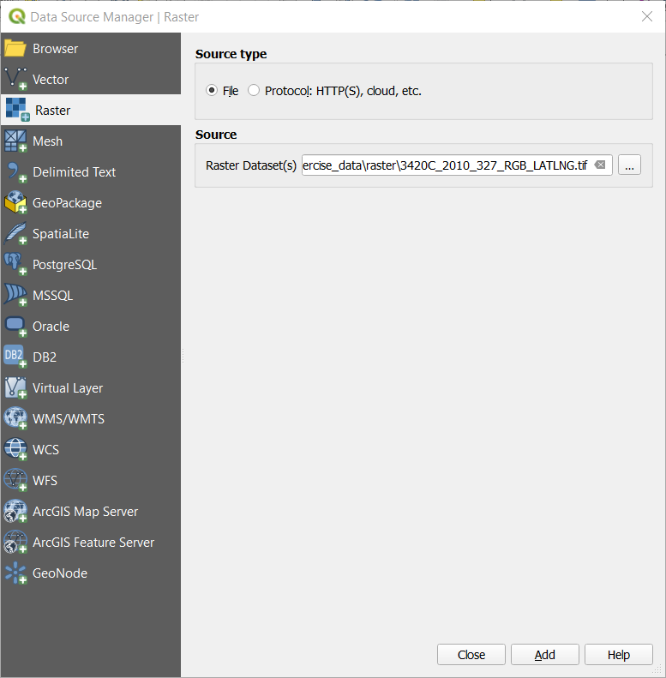Click the Browser folder icon
Image resolution: width=666 pixels, height=678 pixels.
15,49
